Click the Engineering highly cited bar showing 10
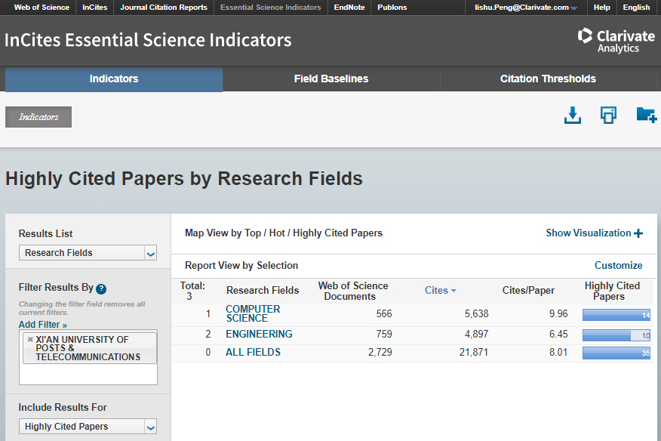Viewport: 661px width, 441px height. tap(616, 335)
